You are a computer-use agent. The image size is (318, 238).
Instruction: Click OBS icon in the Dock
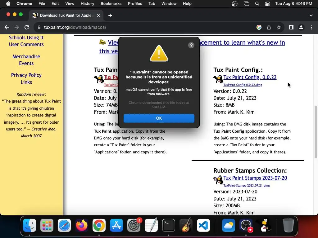coord(246,225)
